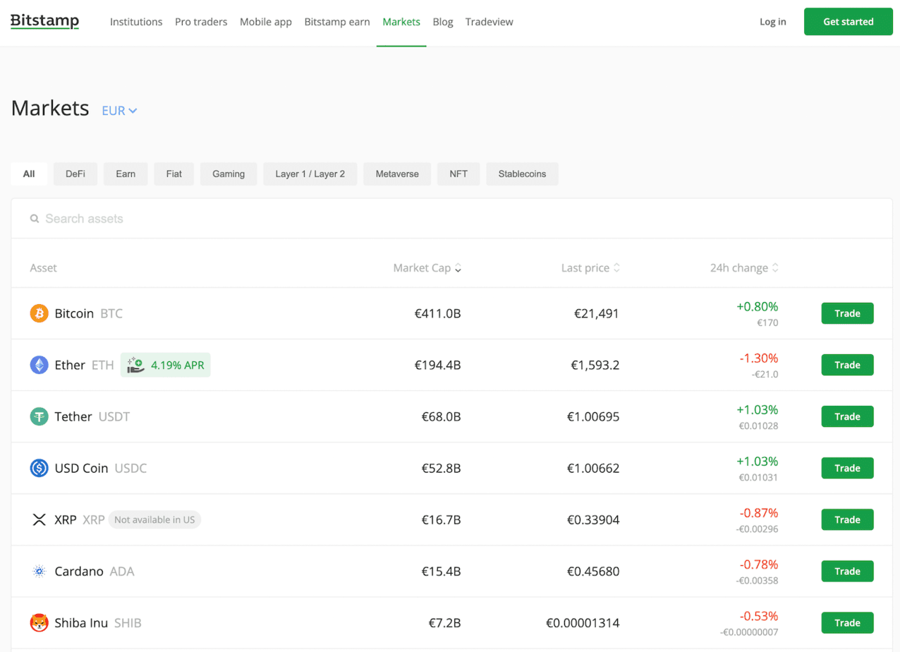This screenshot has height=652, width=900.
Task: Click the USD Coin icon
Action: pyautogui.click(x=39, y=468)
